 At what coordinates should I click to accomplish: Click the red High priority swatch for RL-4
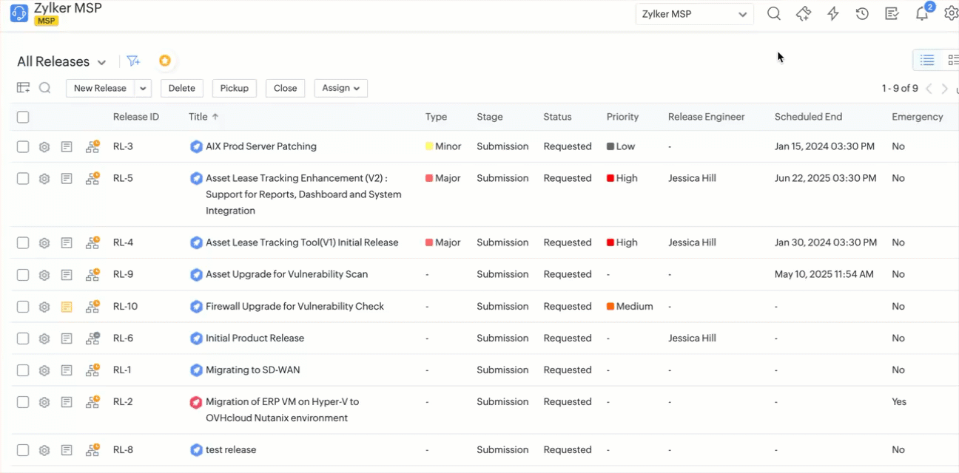[610, 242]
